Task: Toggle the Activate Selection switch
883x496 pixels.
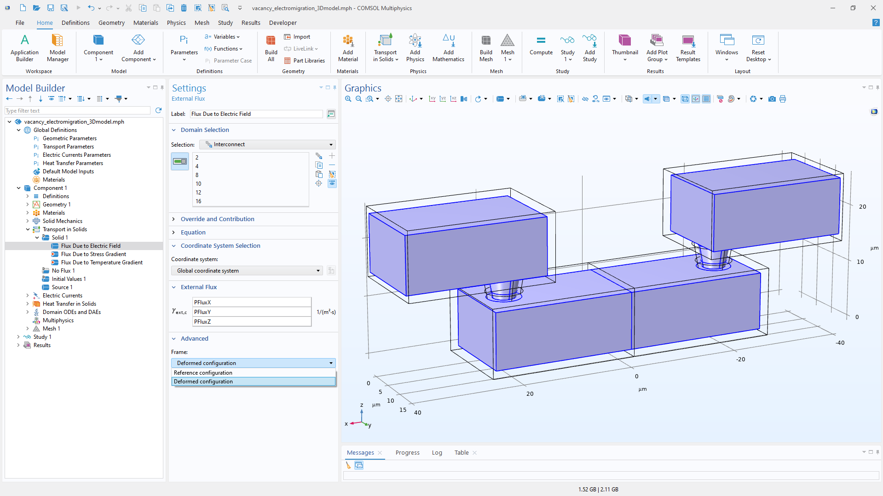Action: point(179,161)
